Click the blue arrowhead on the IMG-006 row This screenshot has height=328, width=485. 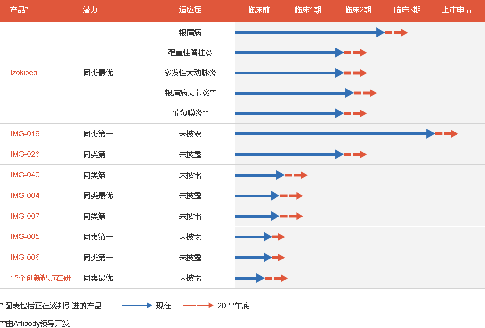pos(268,258)
